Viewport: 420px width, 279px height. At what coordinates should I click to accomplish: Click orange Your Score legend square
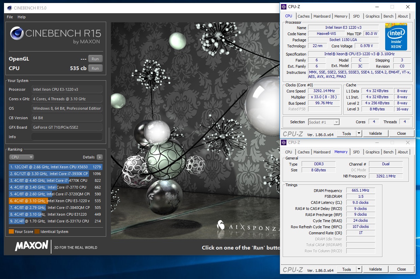(11, 232)
